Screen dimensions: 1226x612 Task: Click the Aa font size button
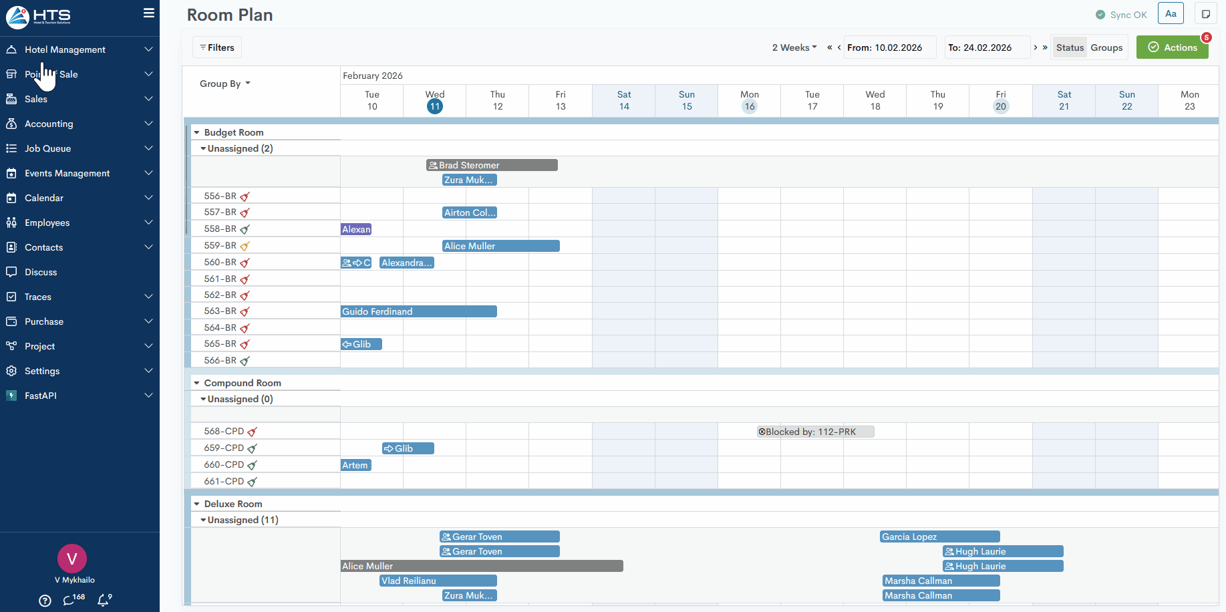click(1171, 14)
